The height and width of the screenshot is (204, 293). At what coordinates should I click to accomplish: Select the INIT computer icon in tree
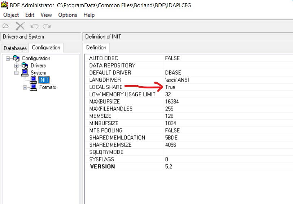[x=34, y=80]
